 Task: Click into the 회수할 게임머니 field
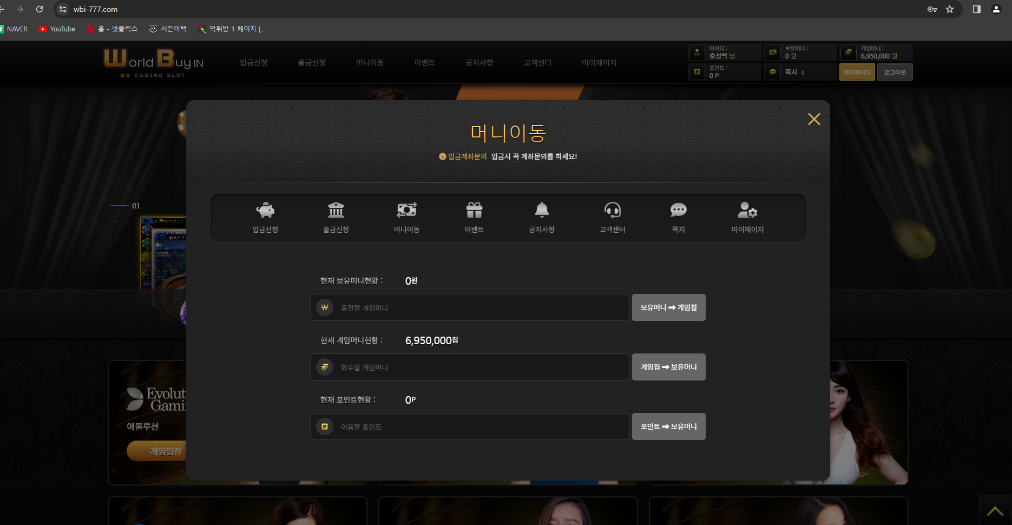pos(482,367)
